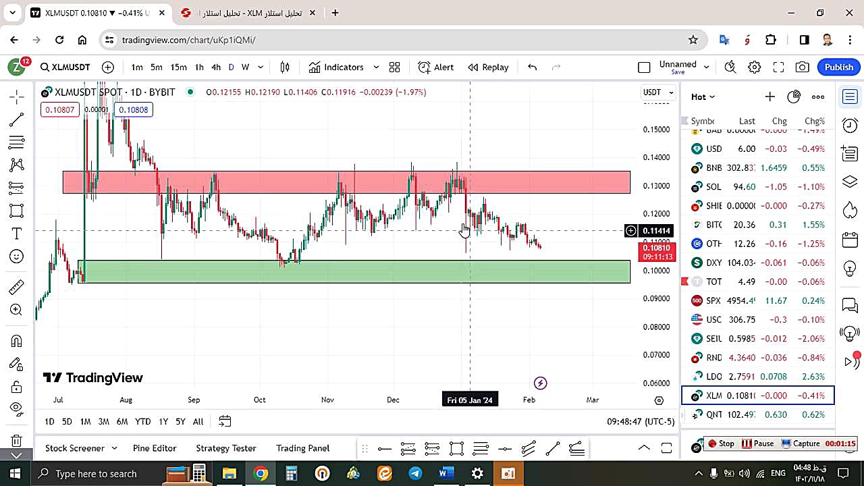864x486 pixels.
Task: Set the YTD date range
Action: pyautogui.click(x=142, y=421)
